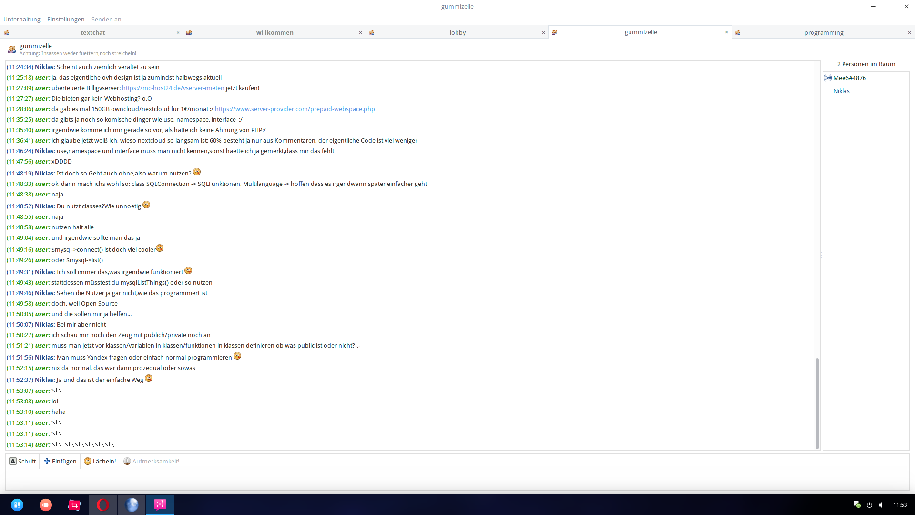Launch Opera browser from the taskbar

click(102, 505)
